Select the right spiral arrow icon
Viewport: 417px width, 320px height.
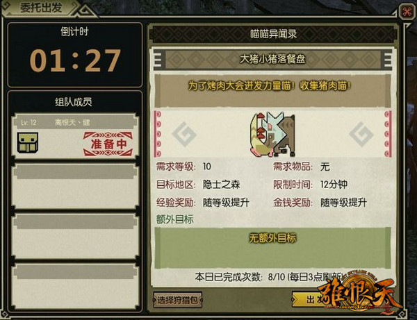coord(361,134)
